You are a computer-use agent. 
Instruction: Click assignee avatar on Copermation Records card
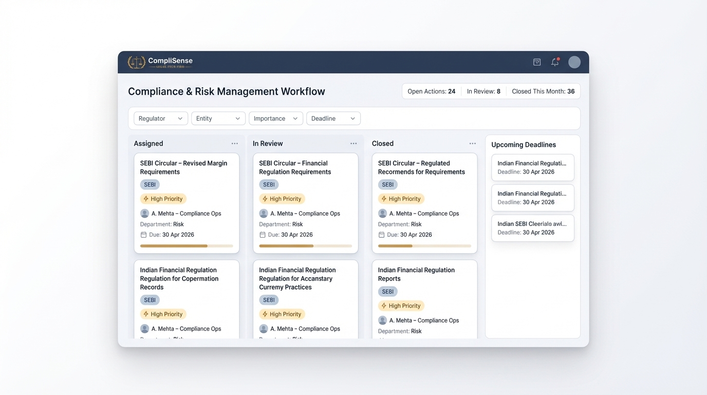(x=144, y=329)
